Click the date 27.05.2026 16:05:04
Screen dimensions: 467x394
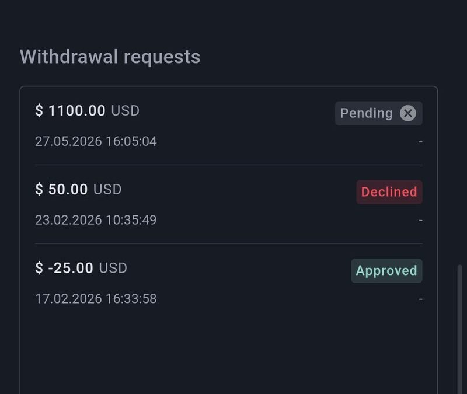click(96, 141)
